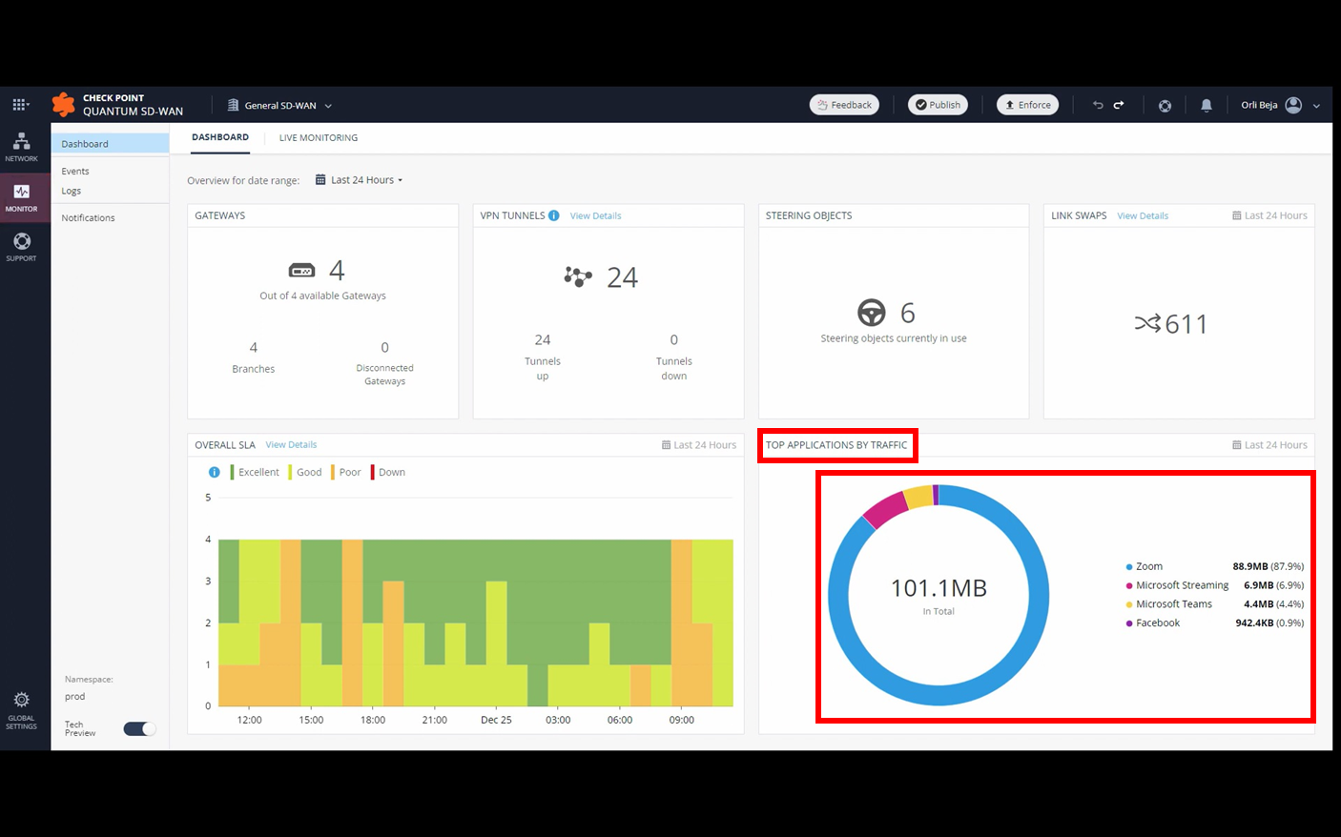This screenshot has height=837, width=1341.
Task: Click the Publish button
Action: point(938,105)
